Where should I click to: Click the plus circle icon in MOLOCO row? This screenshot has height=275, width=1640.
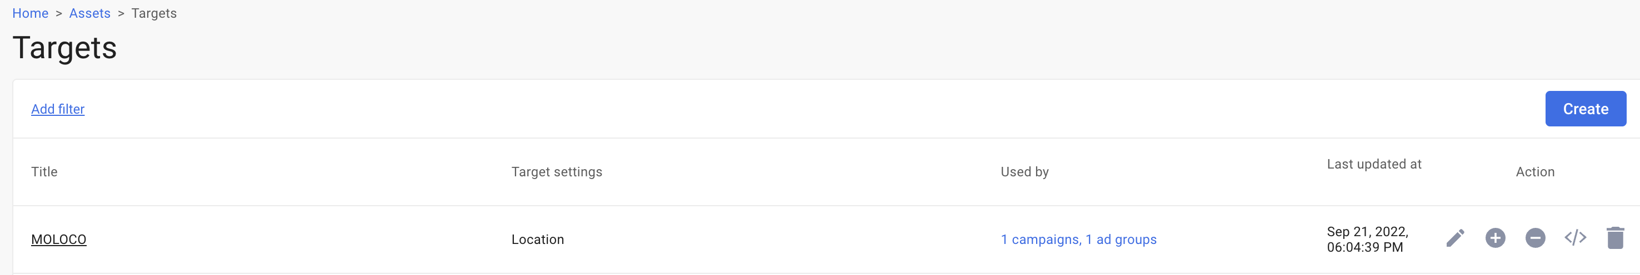[x=1495, y=238]
